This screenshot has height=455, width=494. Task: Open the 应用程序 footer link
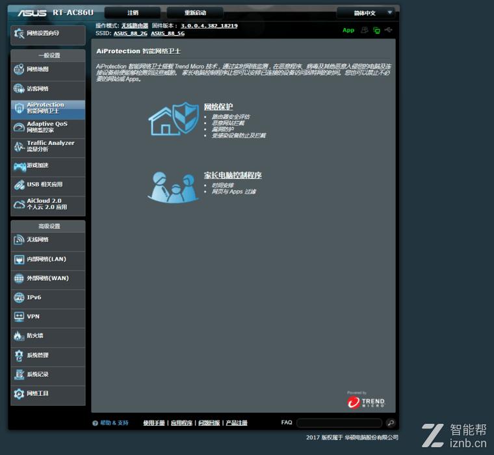[181, 423]
